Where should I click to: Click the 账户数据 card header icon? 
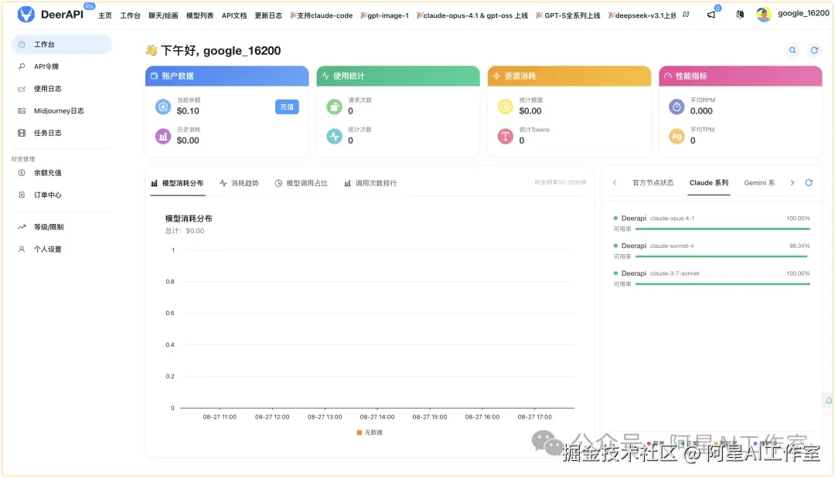(155, 76)
